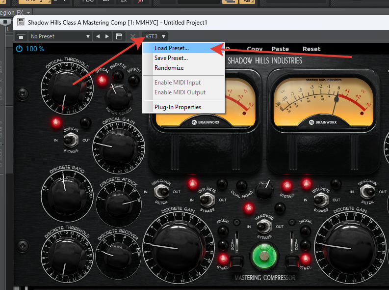Click the red lamp above Optical bypass
Screen dimensions: 389x290
click(56, 122)
